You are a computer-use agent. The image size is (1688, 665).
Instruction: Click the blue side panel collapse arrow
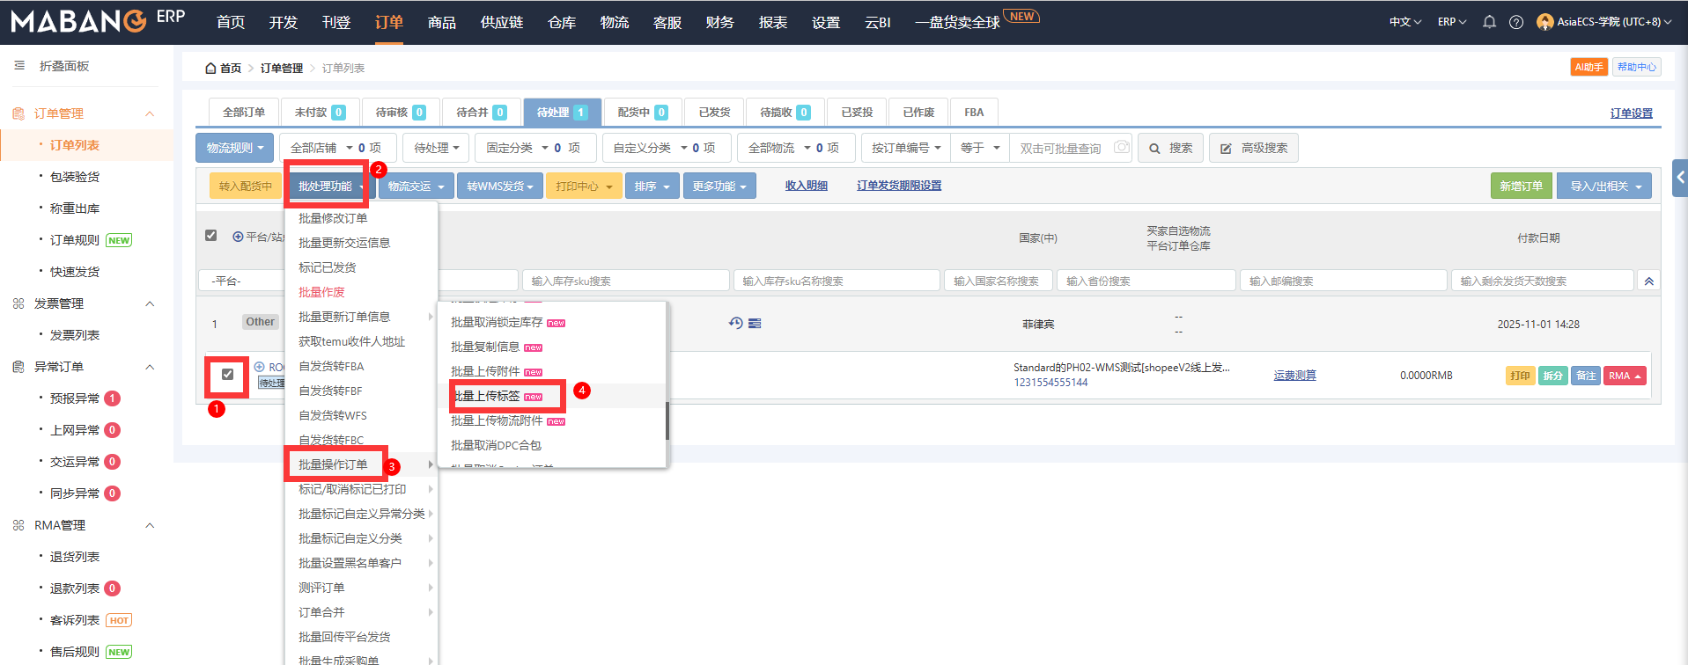(x=1679, y=178)
